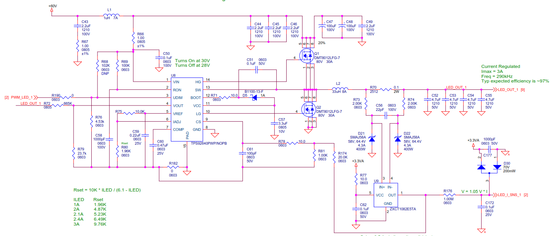Screen dimensions: 556x236
Task: Select the 'Typ expected efficiency is ~97%' text
Action: [x=515, y=81]
